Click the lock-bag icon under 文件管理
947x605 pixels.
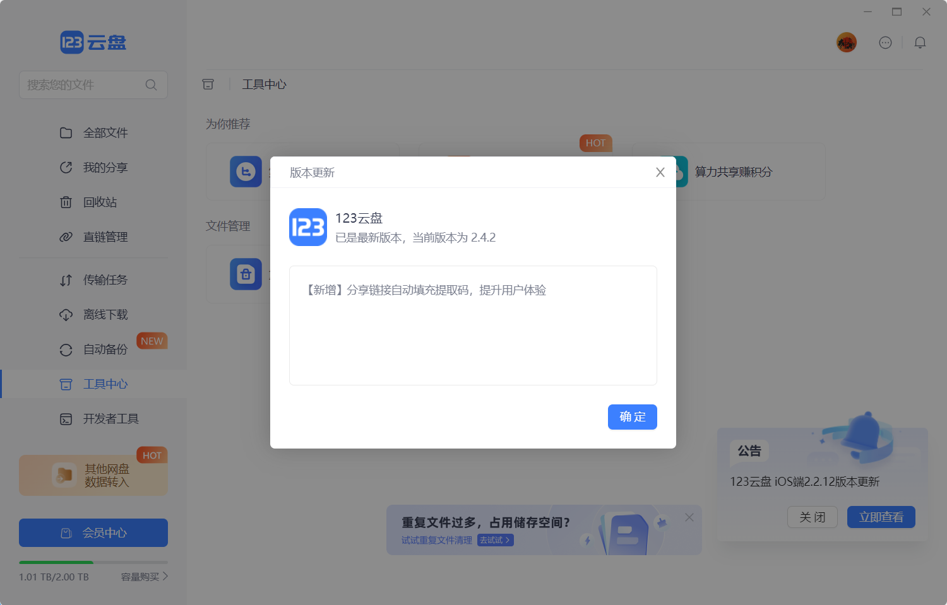[x=246, y=274]
